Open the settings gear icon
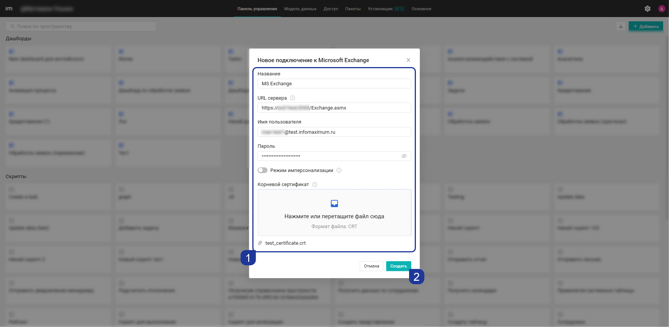This screenshot has height=327, width=669. click(x=648, y=9)
